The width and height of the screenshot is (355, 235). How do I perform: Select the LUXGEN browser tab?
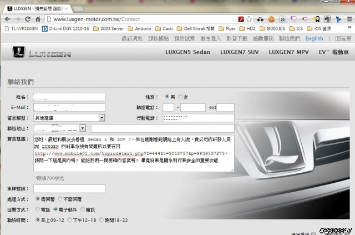[37, 9]
